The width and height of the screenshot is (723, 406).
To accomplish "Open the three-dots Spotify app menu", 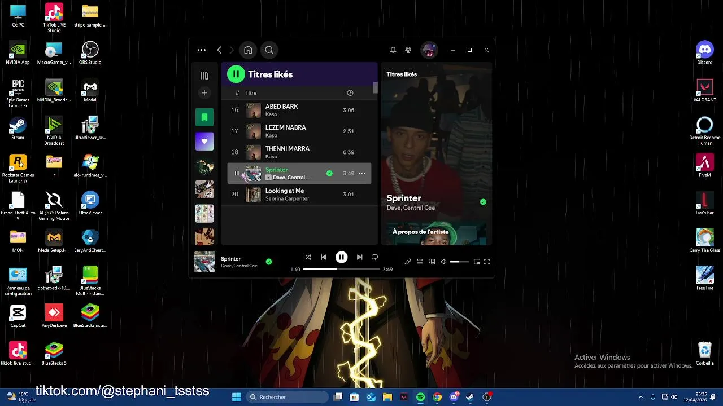I will click(x=201, y=50).
